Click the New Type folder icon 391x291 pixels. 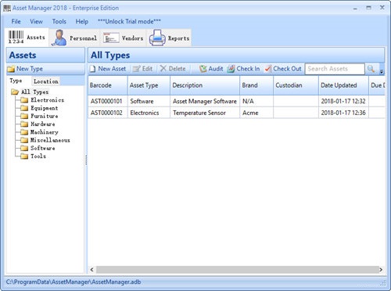click(x=11, y=69)
